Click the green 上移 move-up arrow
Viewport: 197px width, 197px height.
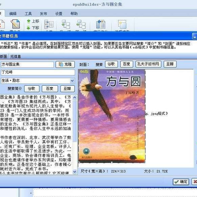tap(28, 21)
